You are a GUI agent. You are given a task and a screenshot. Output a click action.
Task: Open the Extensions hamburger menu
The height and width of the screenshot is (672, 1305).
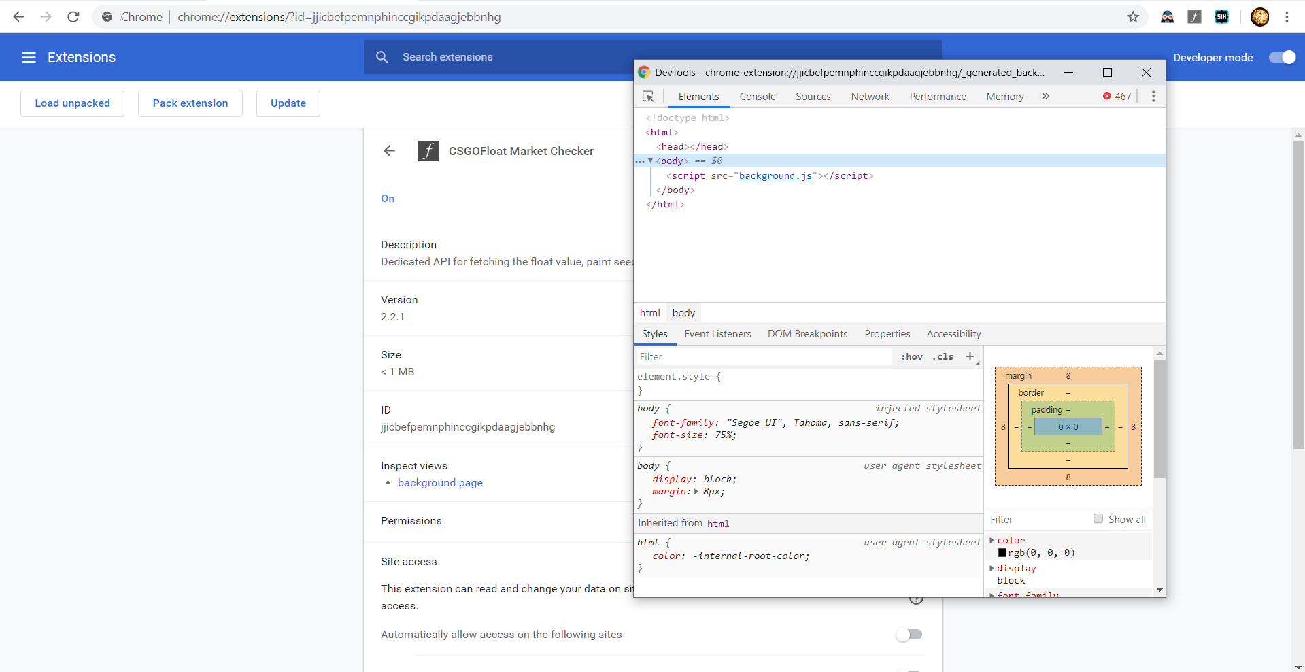(x=29, y=57)
